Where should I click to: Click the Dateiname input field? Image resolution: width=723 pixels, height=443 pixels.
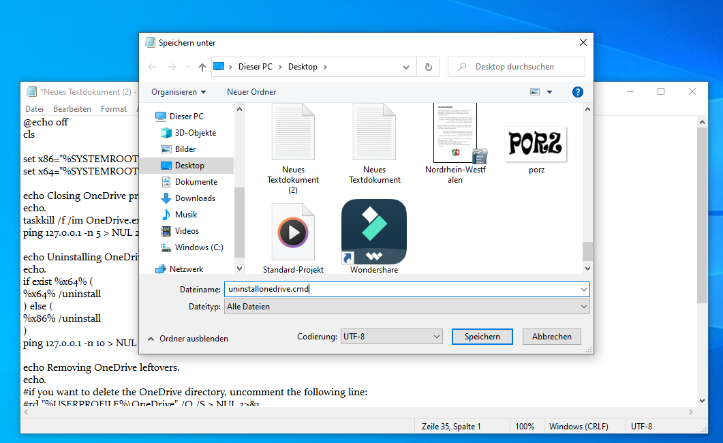pos(402,290)
